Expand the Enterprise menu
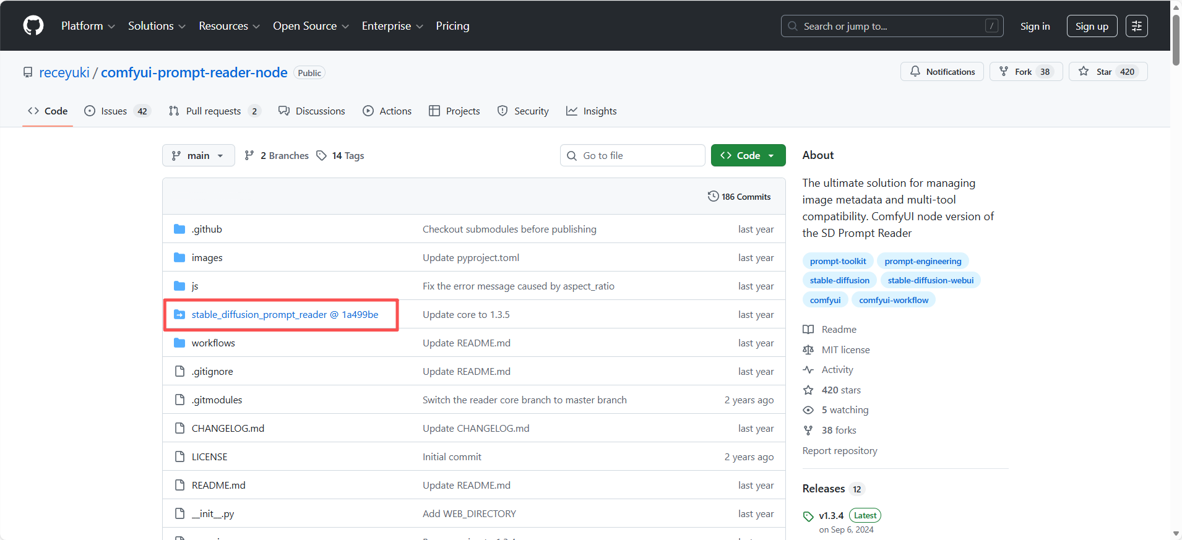The image size is (1182, 540). coord(392,26)
